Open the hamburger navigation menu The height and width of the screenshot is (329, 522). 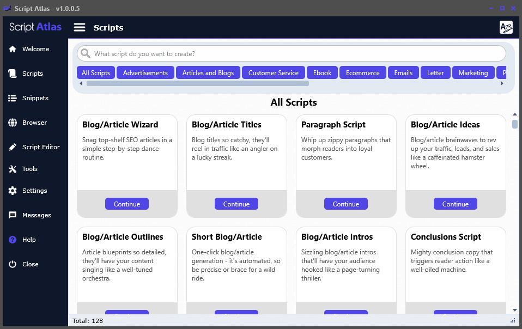click(x=79, y=27)
